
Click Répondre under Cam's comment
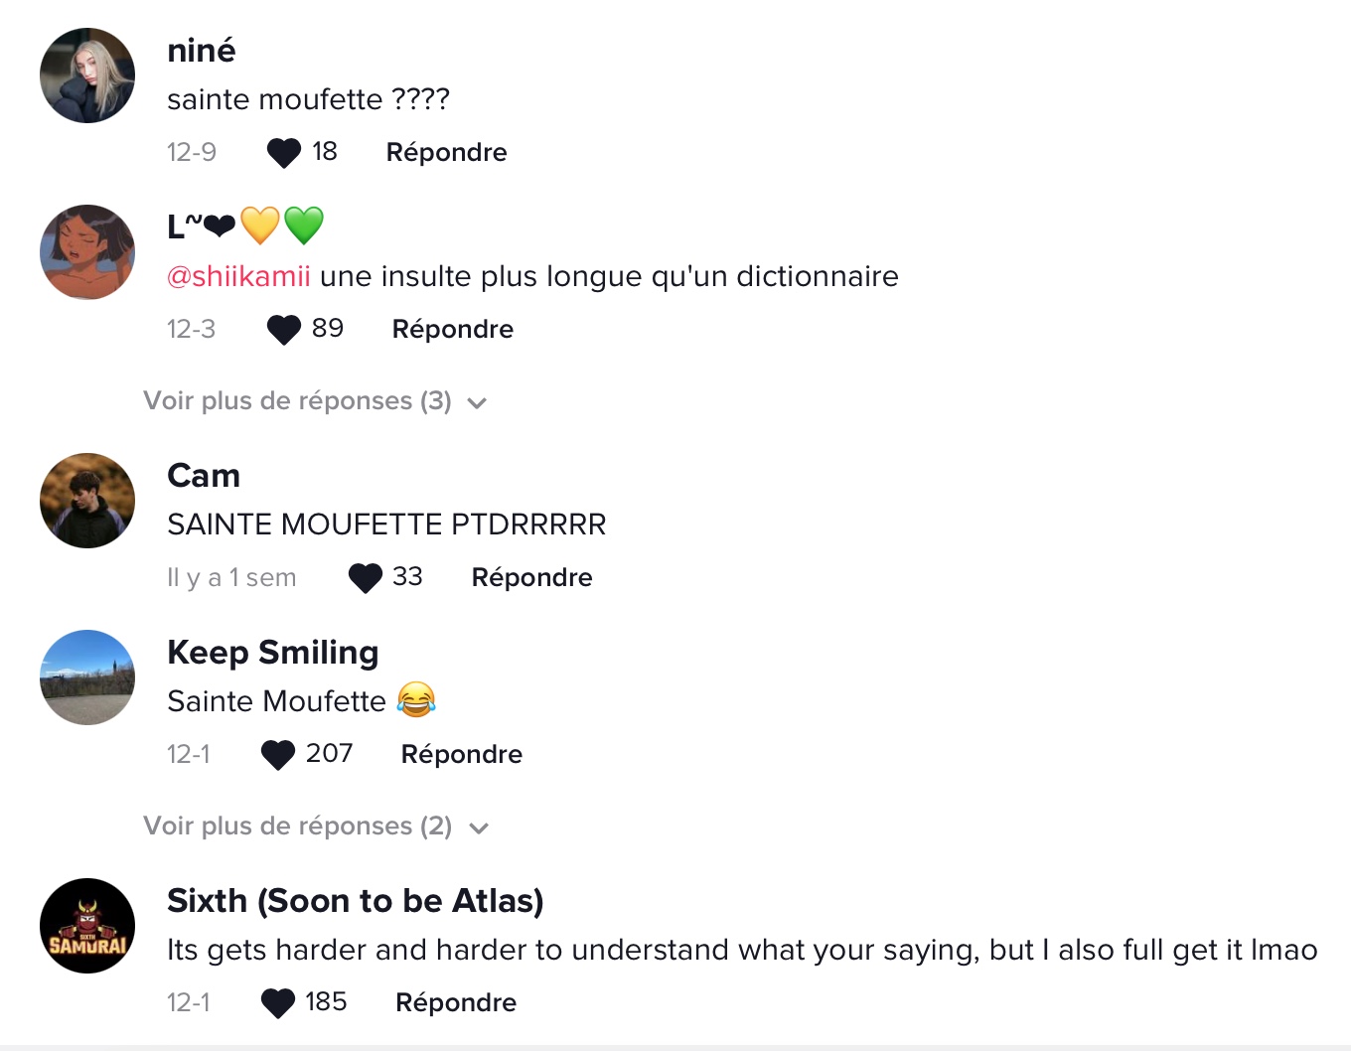(x=532, y=577)
